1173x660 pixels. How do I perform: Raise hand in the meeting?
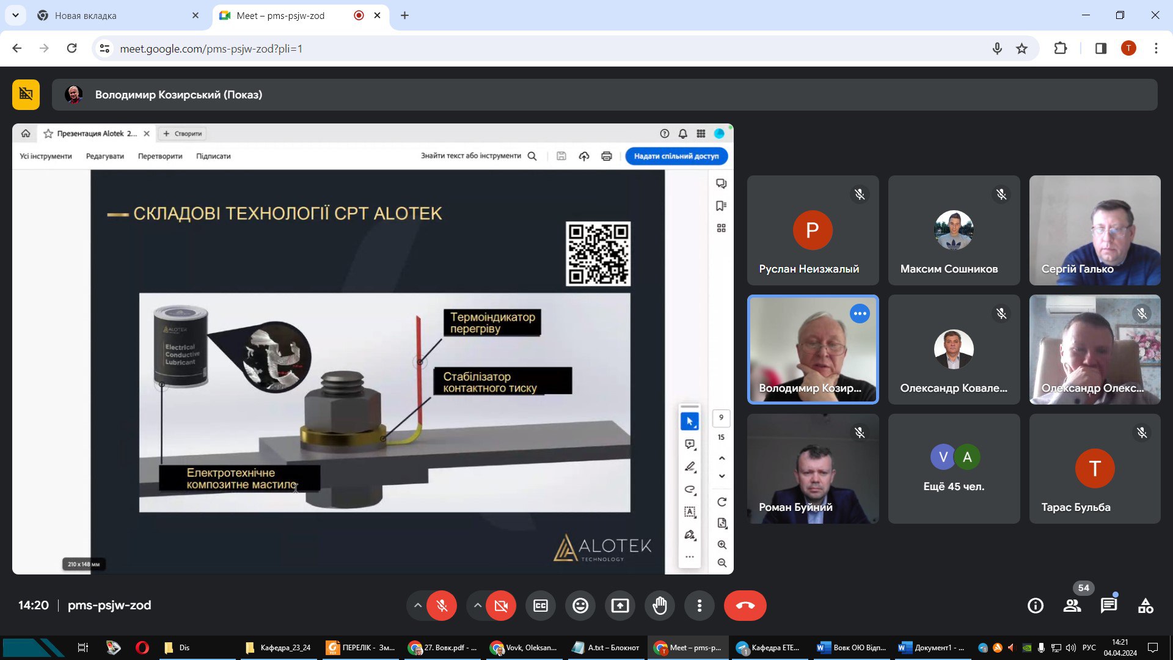[660, 606]
